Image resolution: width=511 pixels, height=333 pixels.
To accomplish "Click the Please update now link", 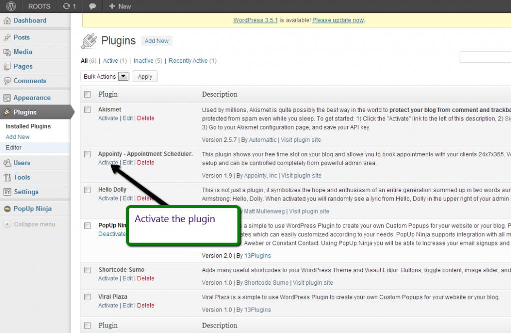I will (338, 20).
